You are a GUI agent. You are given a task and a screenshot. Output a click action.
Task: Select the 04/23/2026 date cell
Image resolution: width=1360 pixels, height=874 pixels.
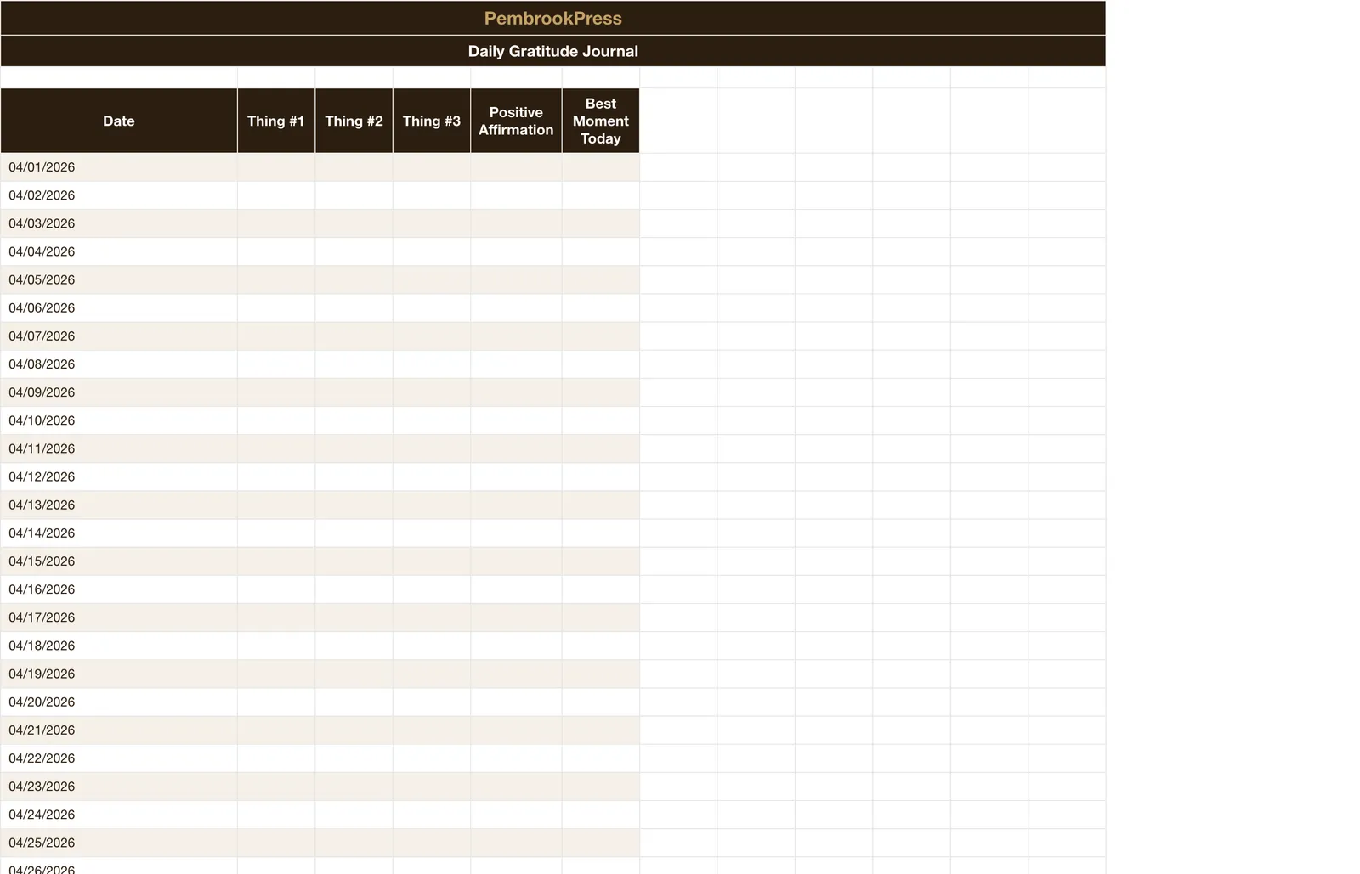[x=119, y=786]
